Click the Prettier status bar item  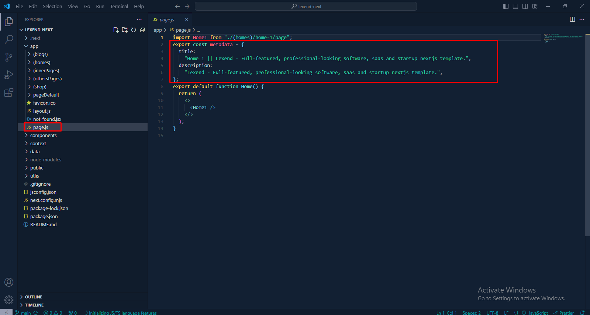[563, 313]
